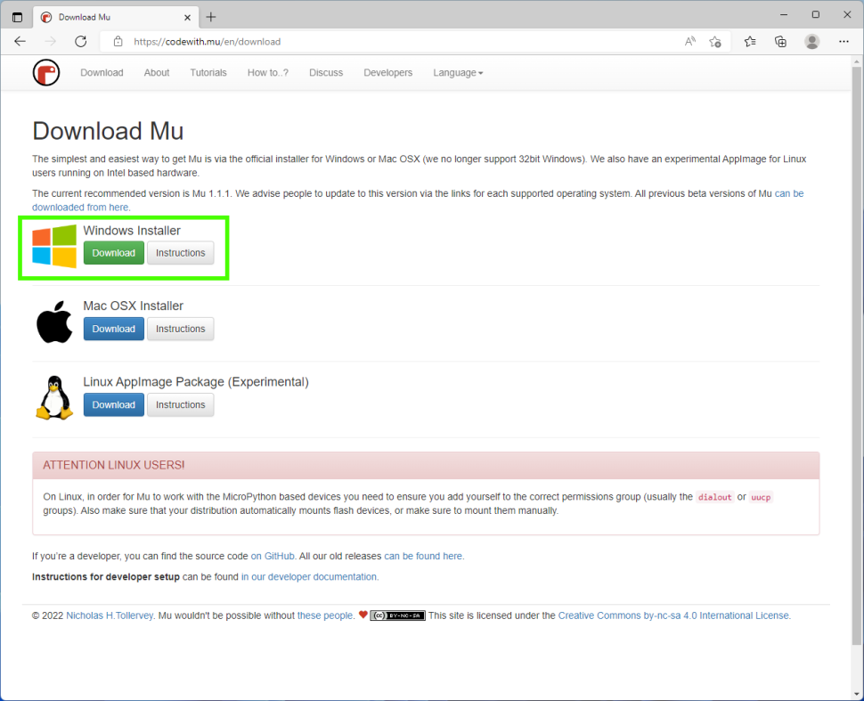This screenshot has height=701, width=864.
Task: Open Creative Commons by-nc-sa 4.0 License link
Action: coord(673,615)
